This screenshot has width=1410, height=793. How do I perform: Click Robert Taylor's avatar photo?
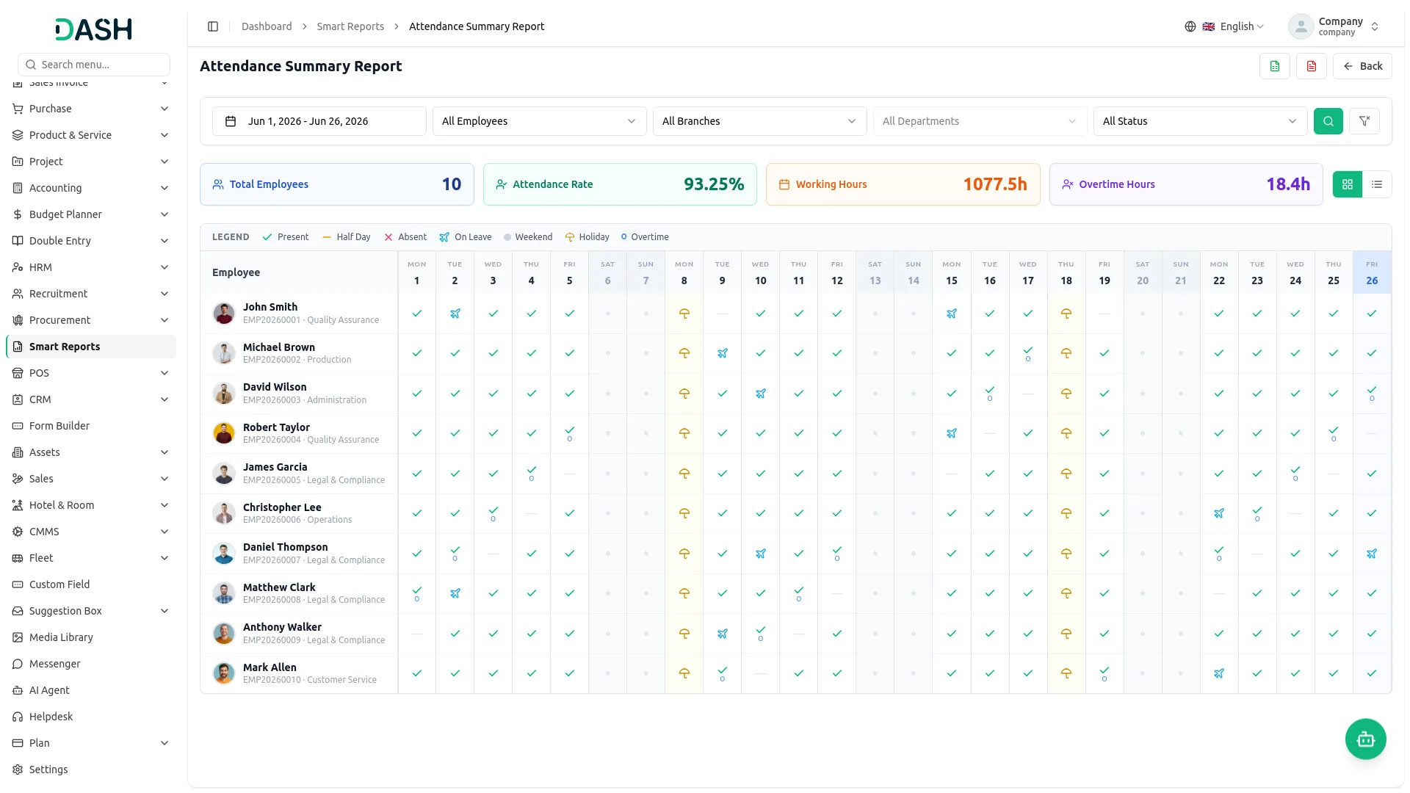tap(224, 433)
